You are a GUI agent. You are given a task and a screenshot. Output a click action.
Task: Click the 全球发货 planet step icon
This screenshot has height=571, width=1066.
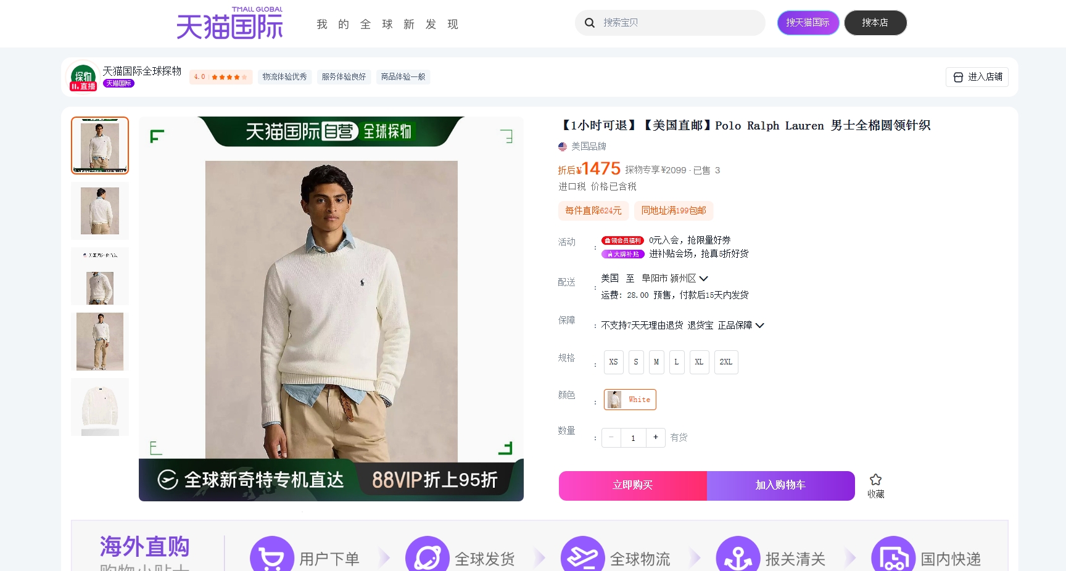[427, 556]
